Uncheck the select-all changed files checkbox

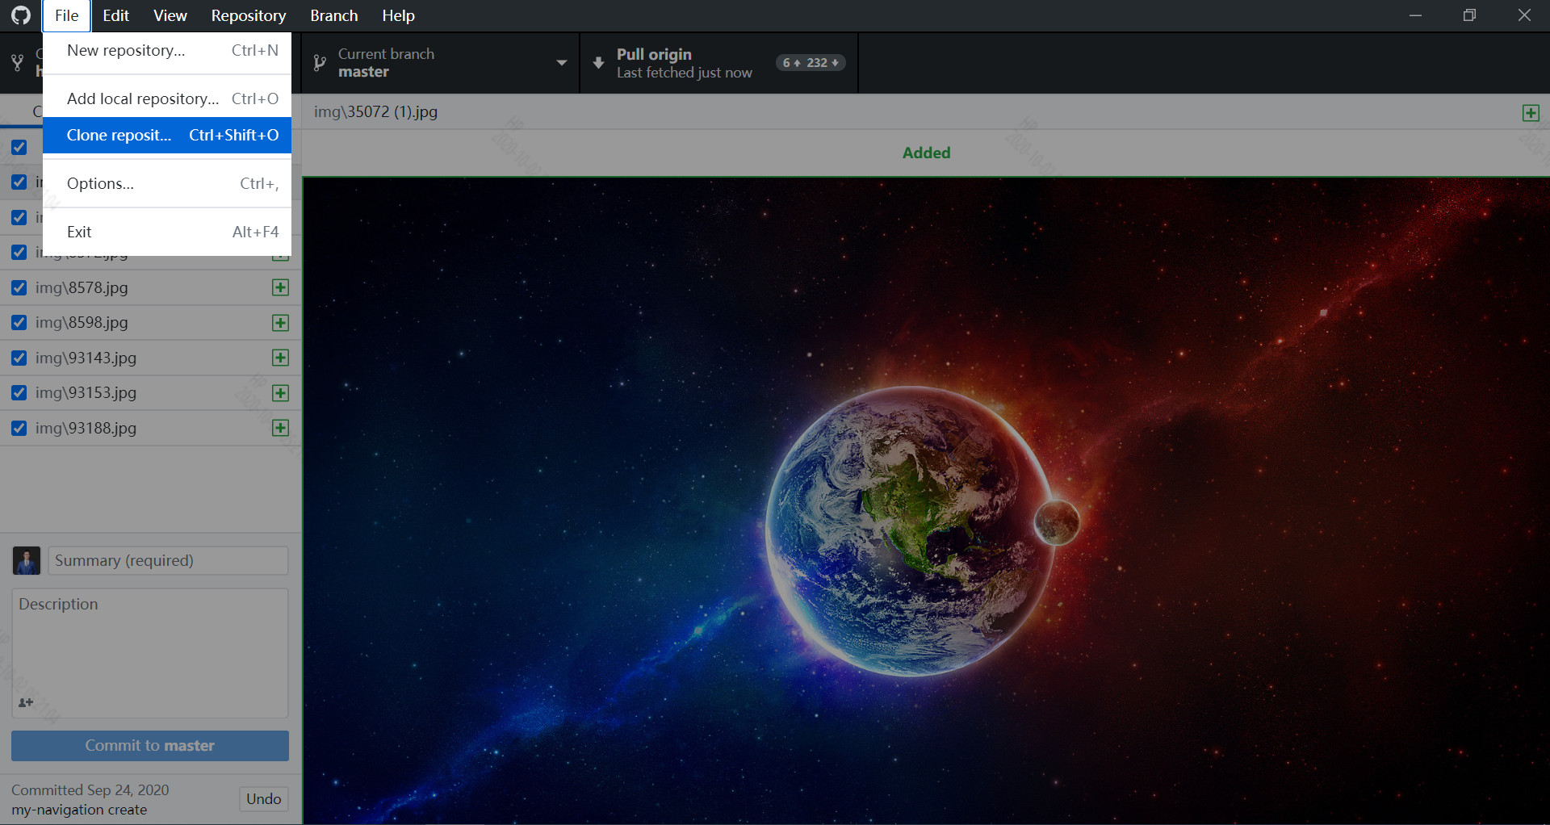[x=19, y=147]
